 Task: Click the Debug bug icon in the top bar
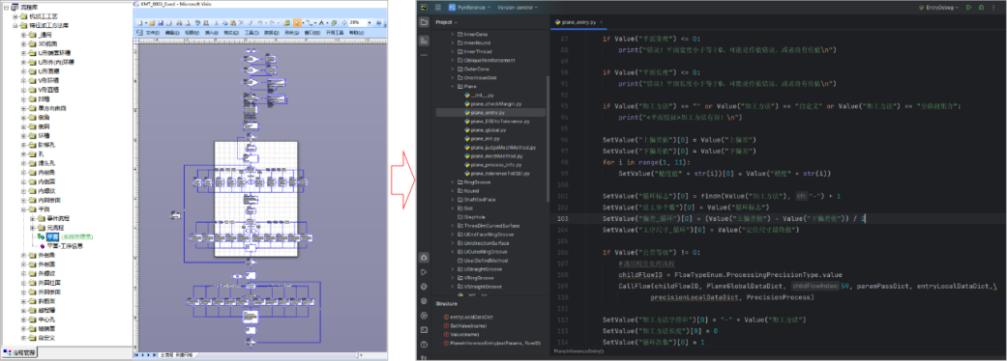[981, 7]
